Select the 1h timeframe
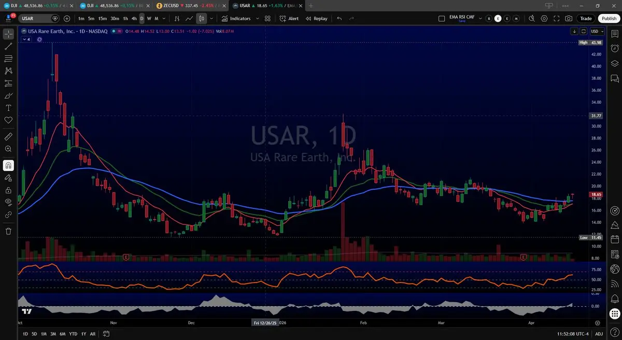The width and height of the screenshot is (622, 340). tap(125, 19)
